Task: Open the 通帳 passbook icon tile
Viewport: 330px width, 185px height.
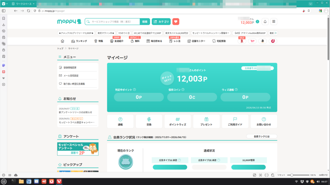Action: point(120,121)
